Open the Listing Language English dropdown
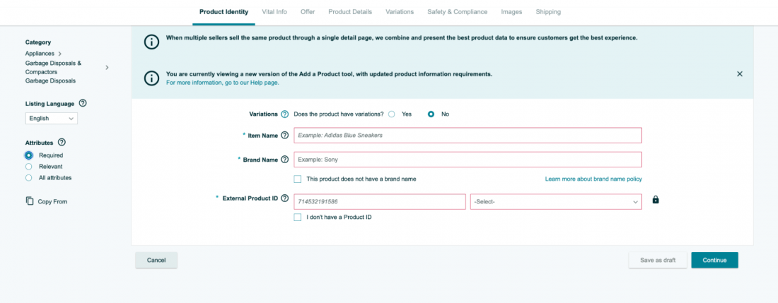 pos(52,119)
